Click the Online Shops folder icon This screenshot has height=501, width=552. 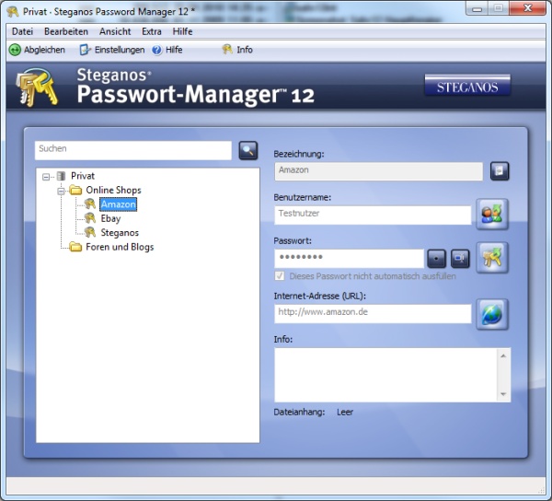point(75,191)
